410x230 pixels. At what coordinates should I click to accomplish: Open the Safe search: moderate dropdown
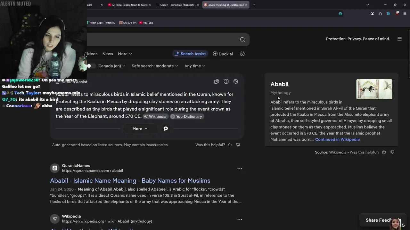click(x=155, y=66)
